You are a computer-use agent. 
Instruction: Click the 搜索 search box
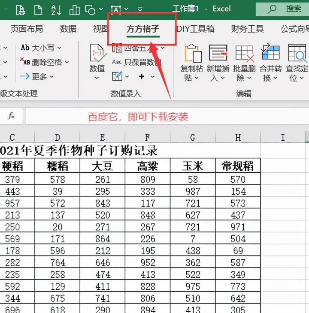pyautogui.click(x=282, y=9)
